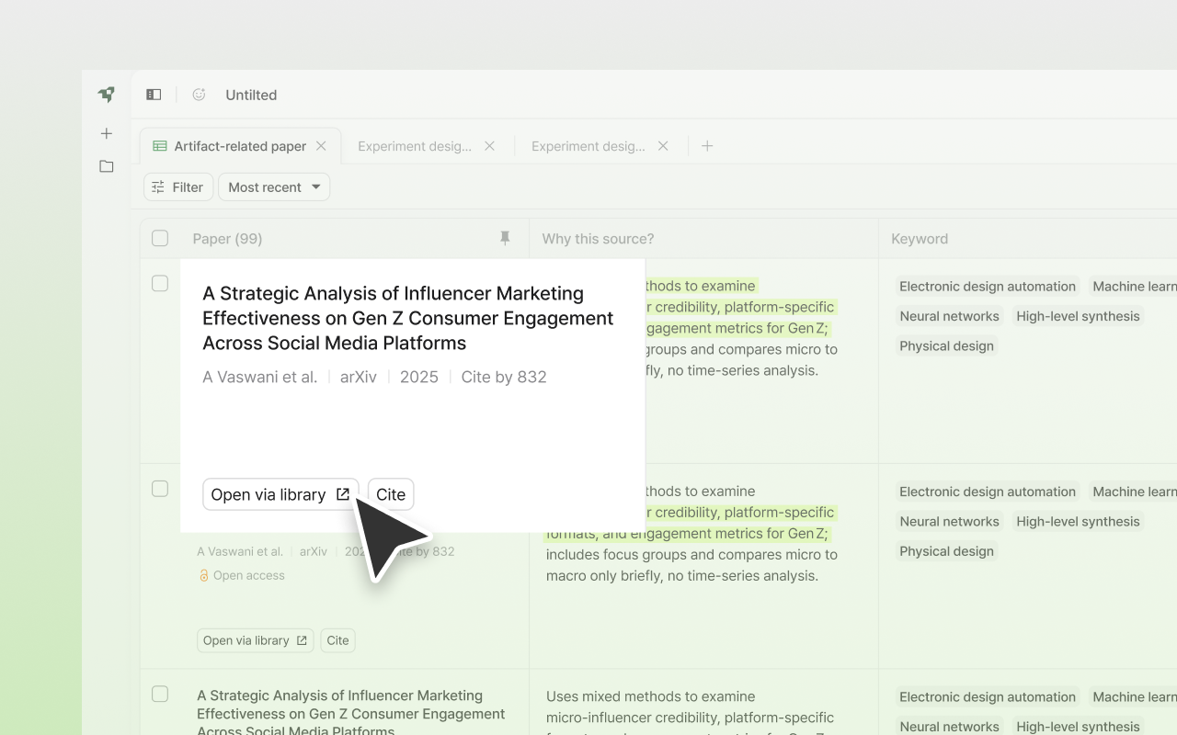
Task: Click the app logo in the left sidebar
Action: [107, 94]
